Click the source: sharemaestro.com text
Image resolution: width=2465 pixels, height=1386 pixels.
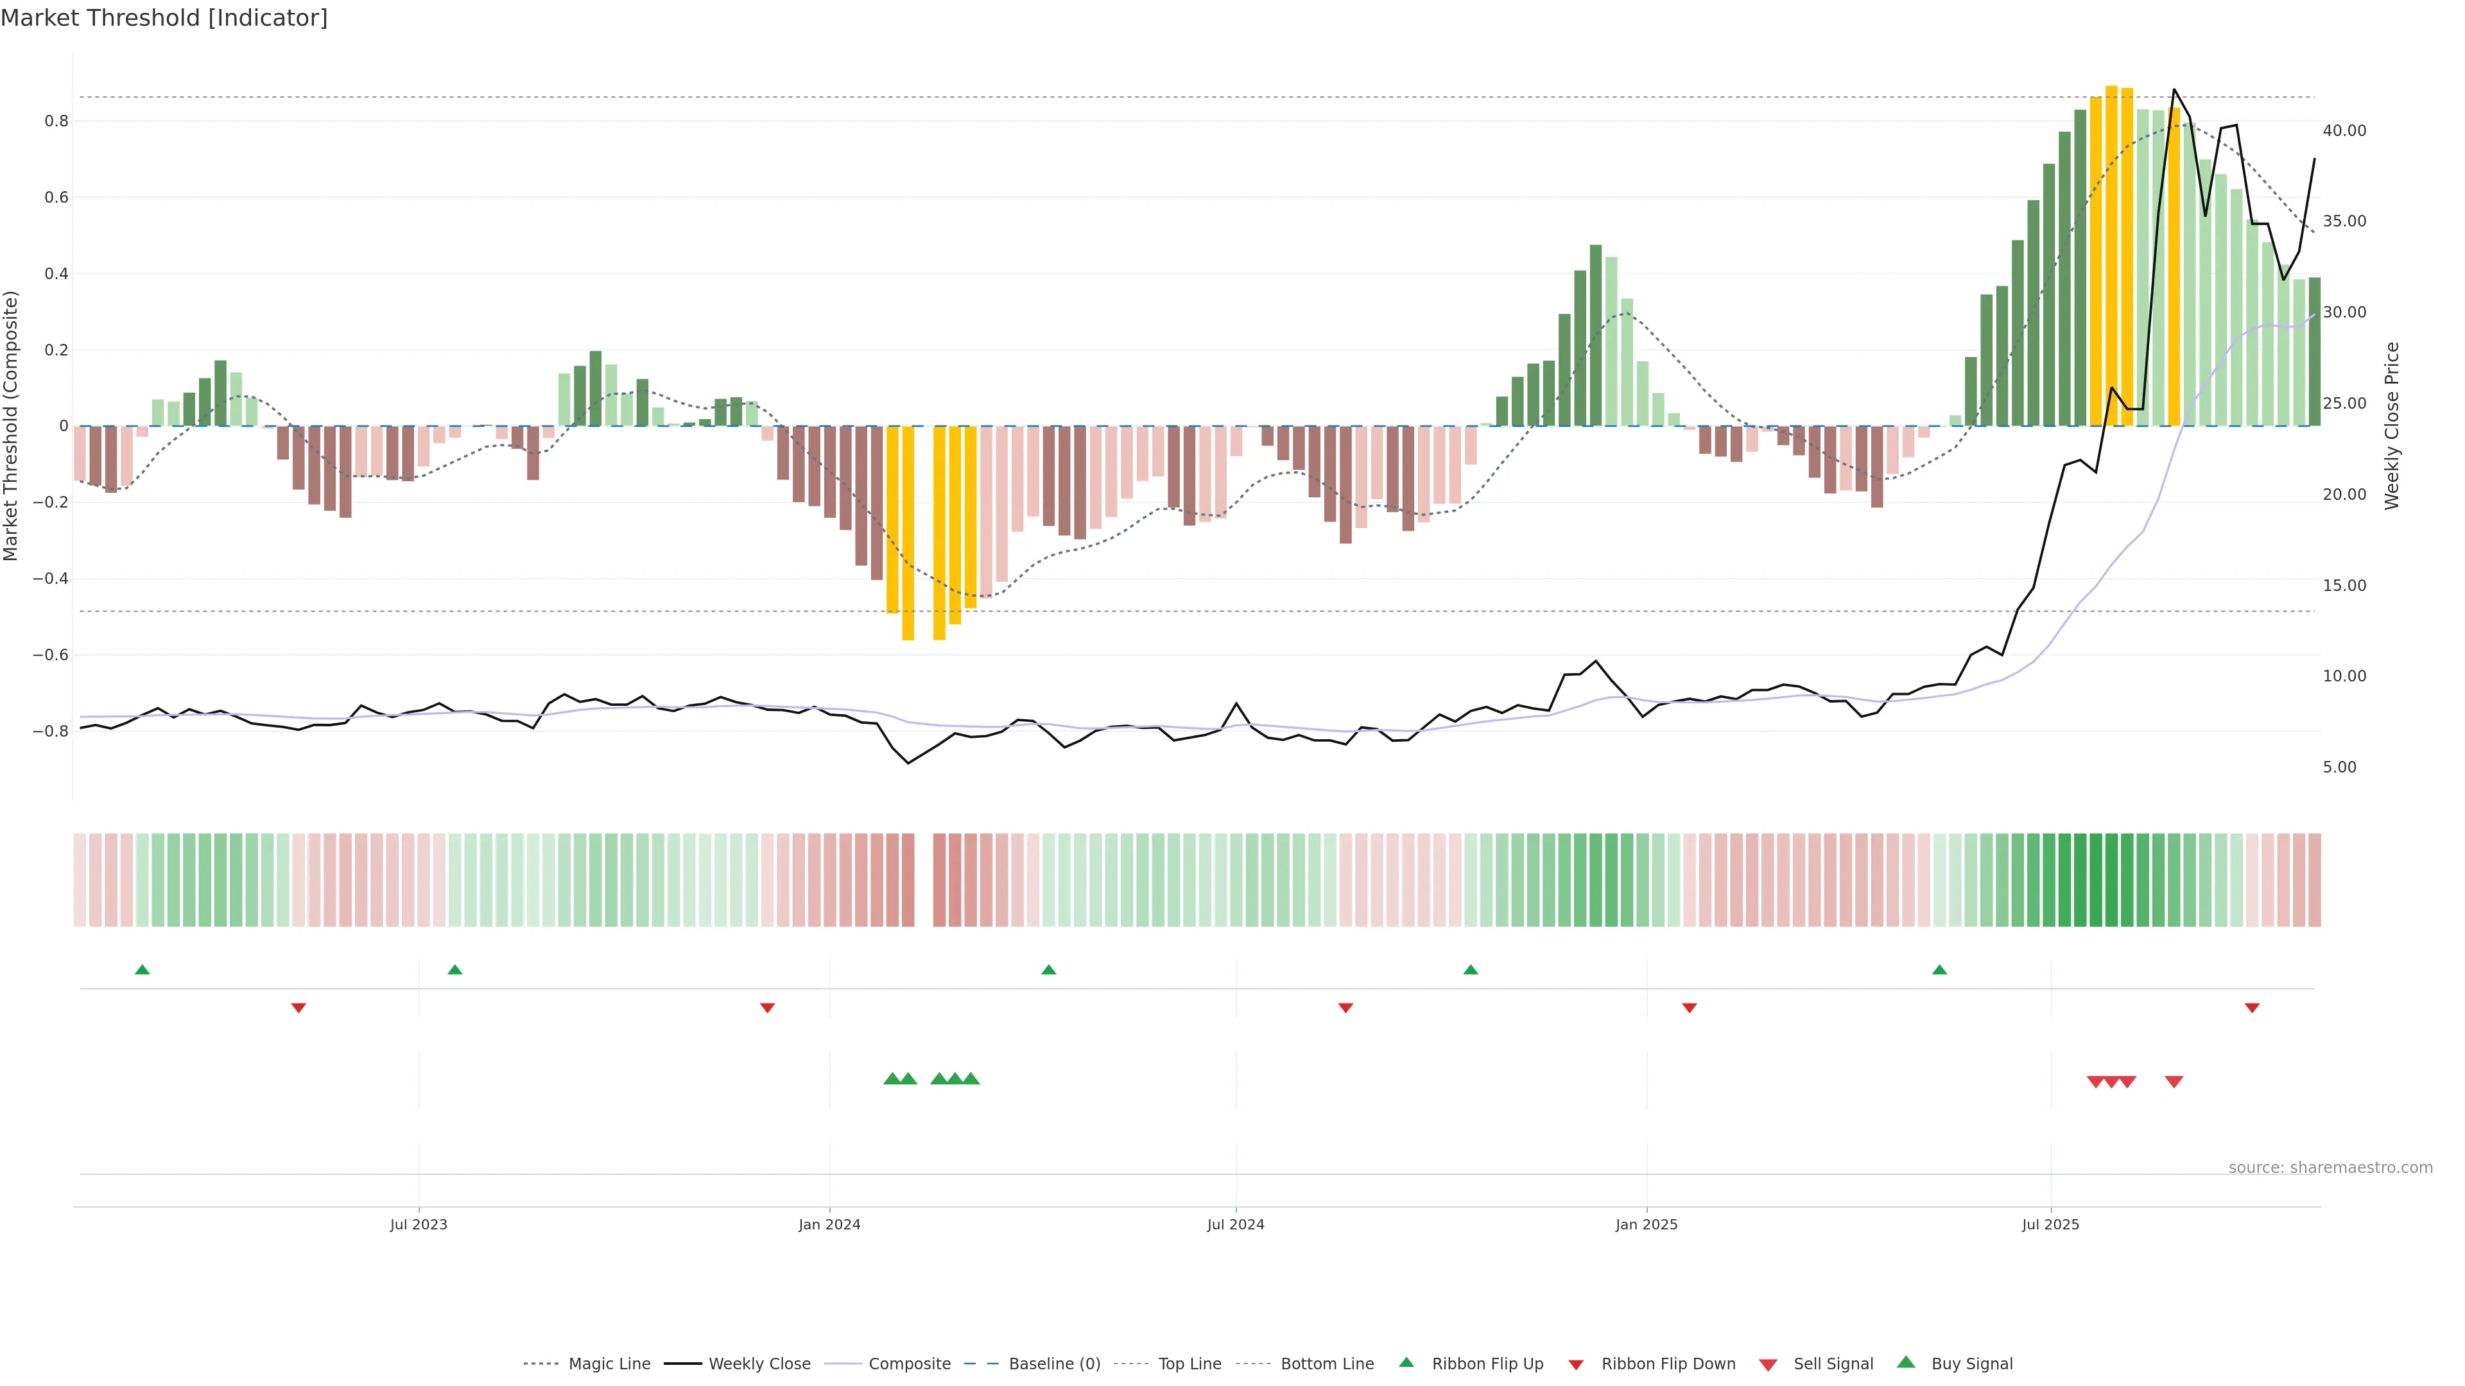coord(2330,1168)
